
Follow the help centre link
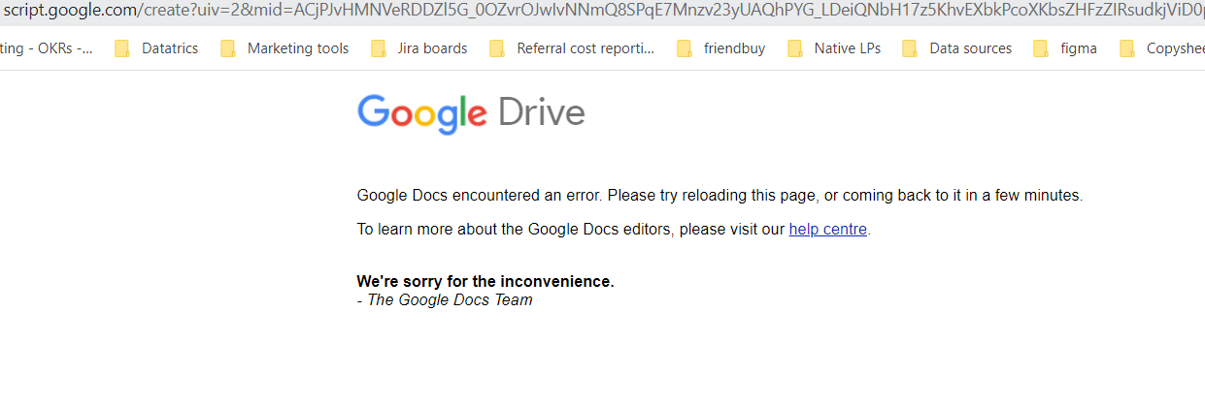click(827, 230)
